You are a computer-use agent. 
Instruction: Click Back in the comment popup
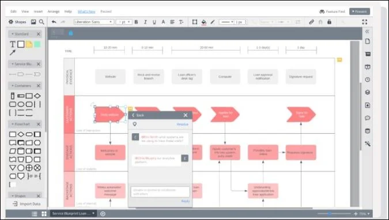pyautogui.click(x=138, y=115)
